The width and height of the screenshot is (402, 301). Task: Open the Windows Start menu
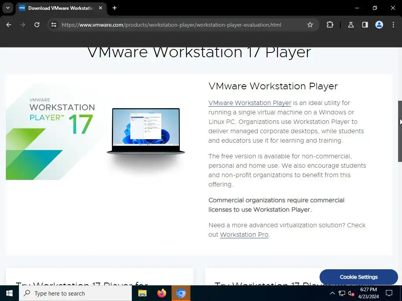[x=9, y=293]
